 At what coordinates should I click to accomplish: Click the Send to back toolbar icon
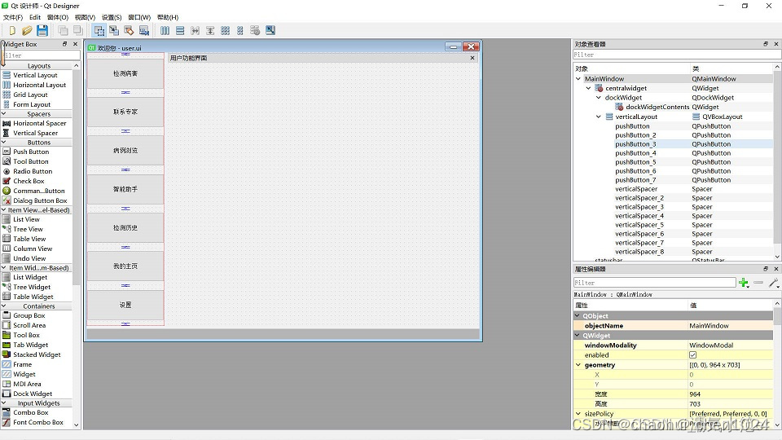click(64, 30)
